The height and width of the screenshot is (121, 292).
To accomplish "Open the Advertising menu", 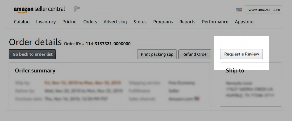I will pos(115,22).
